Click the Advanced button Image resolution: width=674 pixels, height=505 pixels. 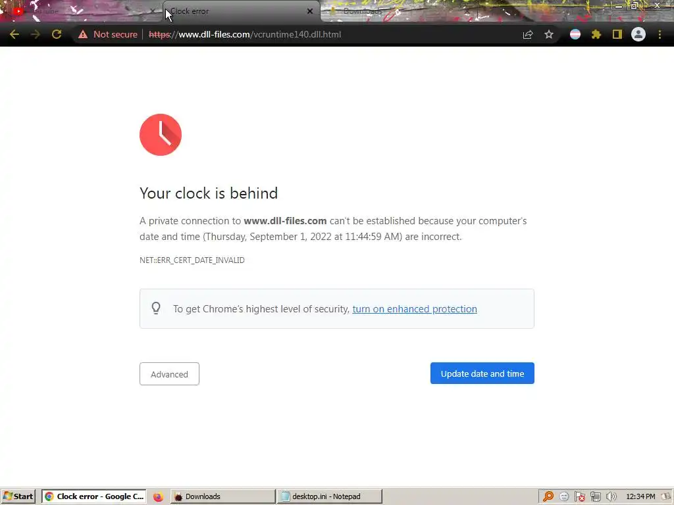(169, 373)
